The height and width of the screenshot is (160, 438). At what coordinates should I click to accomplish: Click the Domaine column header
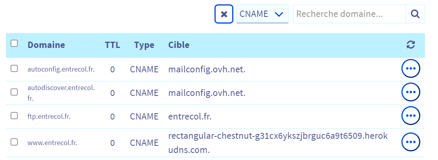click(x=46, y=45)
